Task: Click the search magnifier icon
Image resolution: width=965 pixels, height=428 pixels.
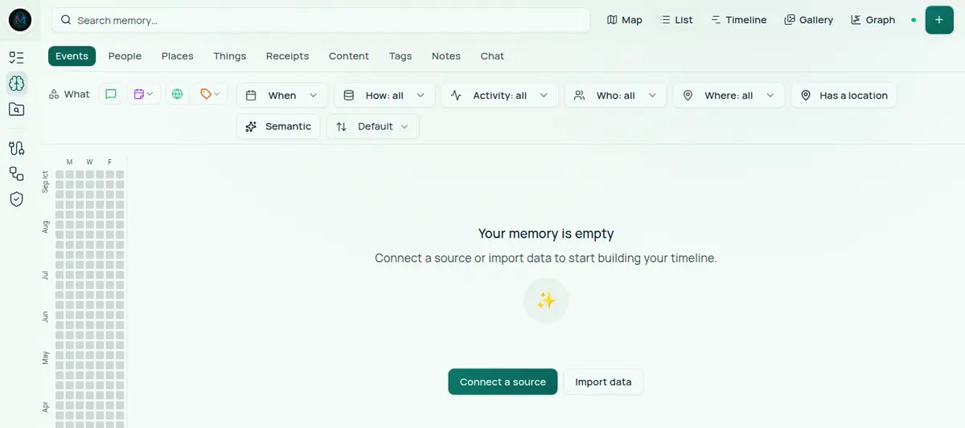Action: 66,20
